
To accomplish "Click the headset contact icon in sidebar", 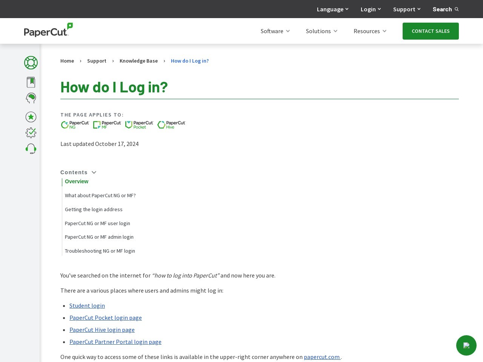I will point(31,149).
